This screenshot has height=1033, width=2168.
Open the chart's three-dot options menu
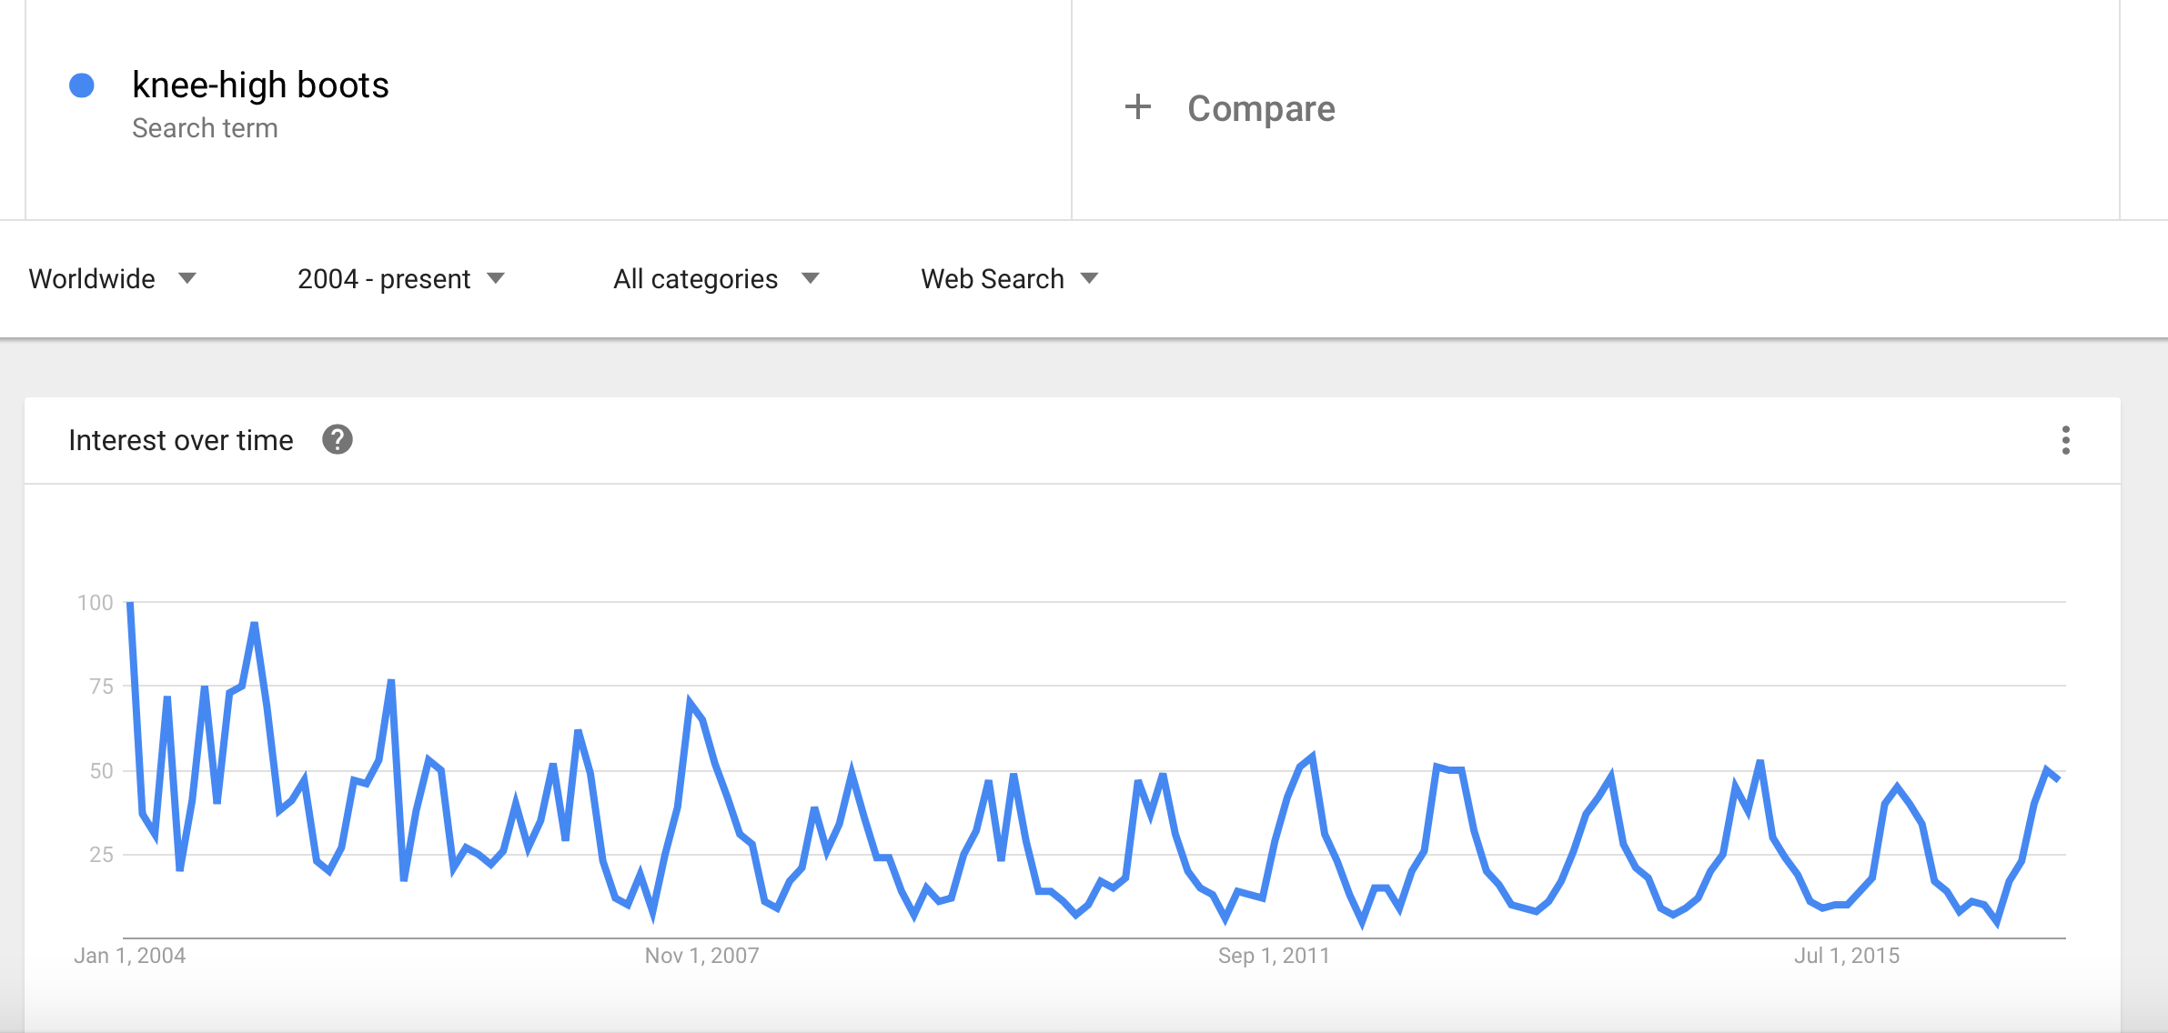pos(2065,440)
